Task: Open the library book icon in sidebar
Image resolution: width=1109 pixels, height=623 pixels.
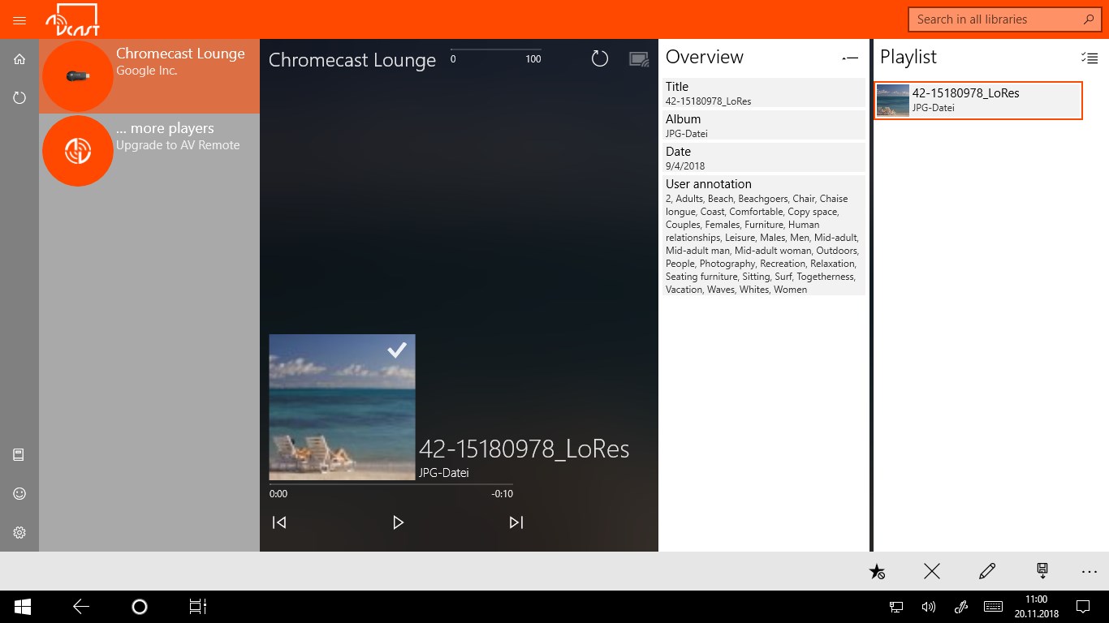Action: point(19,455)
